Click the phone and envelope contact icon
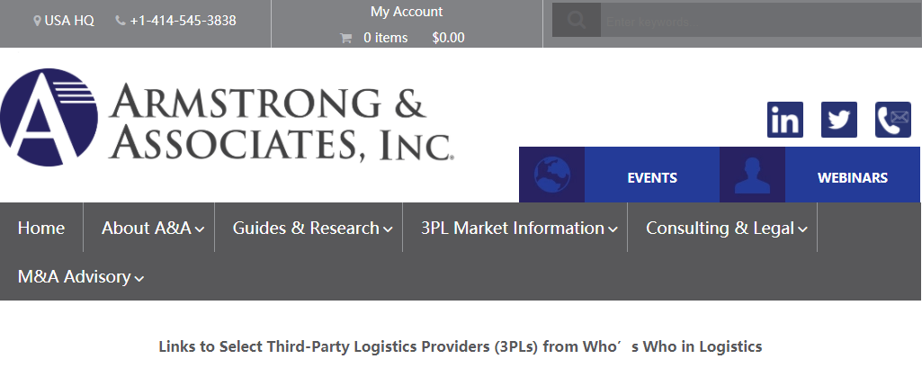 point(893,120)
